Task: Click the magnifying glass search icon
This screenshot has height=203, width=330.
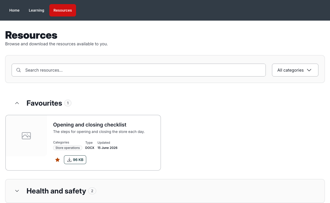Action: (x=19, y=70)
